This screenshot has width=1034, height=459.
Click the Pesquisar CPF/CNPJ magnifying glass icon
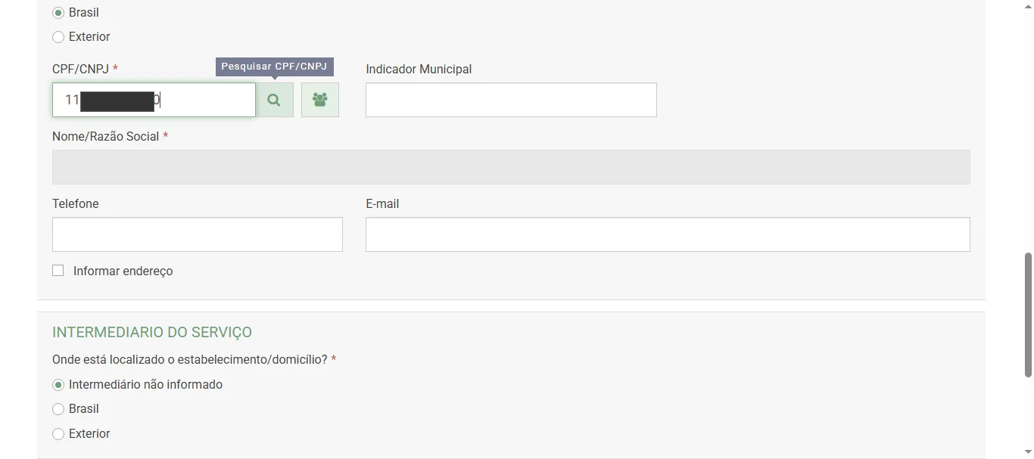coord(274,99)
